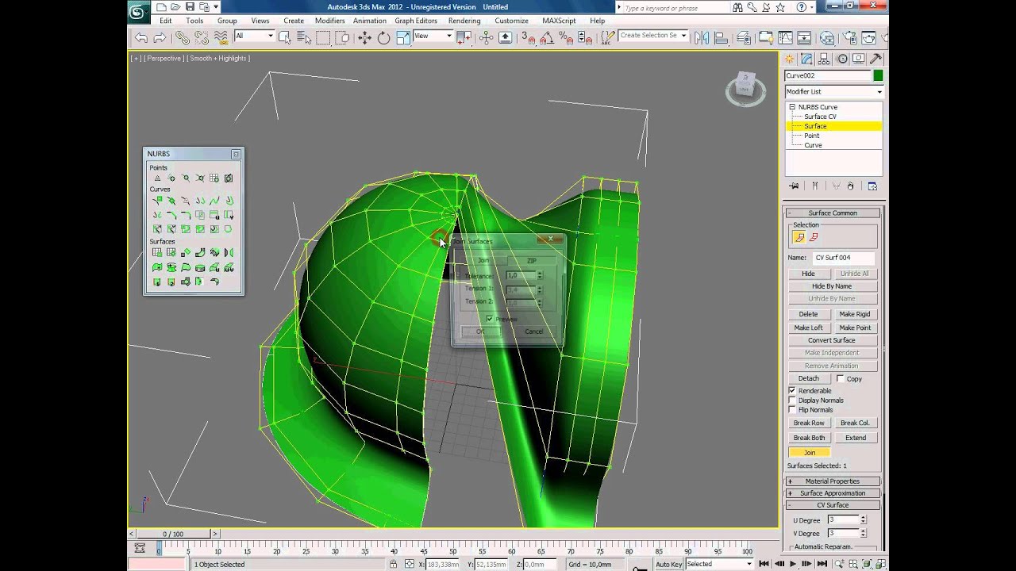This screenshot has height=571, width=1016.
Task: Activate the Select and Uniform Scale tool
Action: click(x=402, y=37)
